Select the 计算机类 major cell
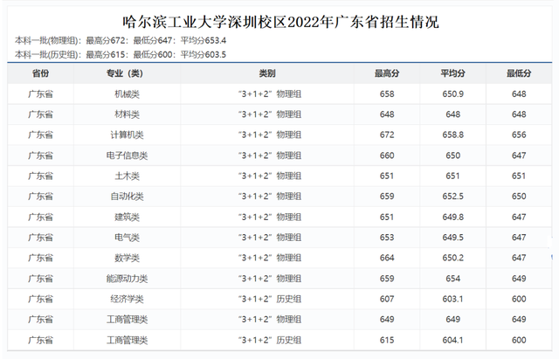This screenshot has width=559, height=359. click(x=127, y=135)
